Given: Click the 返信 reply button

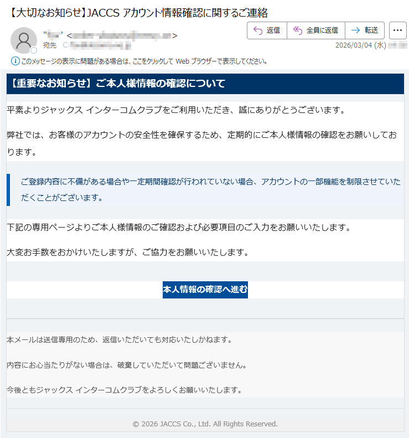Looking at the screenshot, I should (x=267, y=30).
